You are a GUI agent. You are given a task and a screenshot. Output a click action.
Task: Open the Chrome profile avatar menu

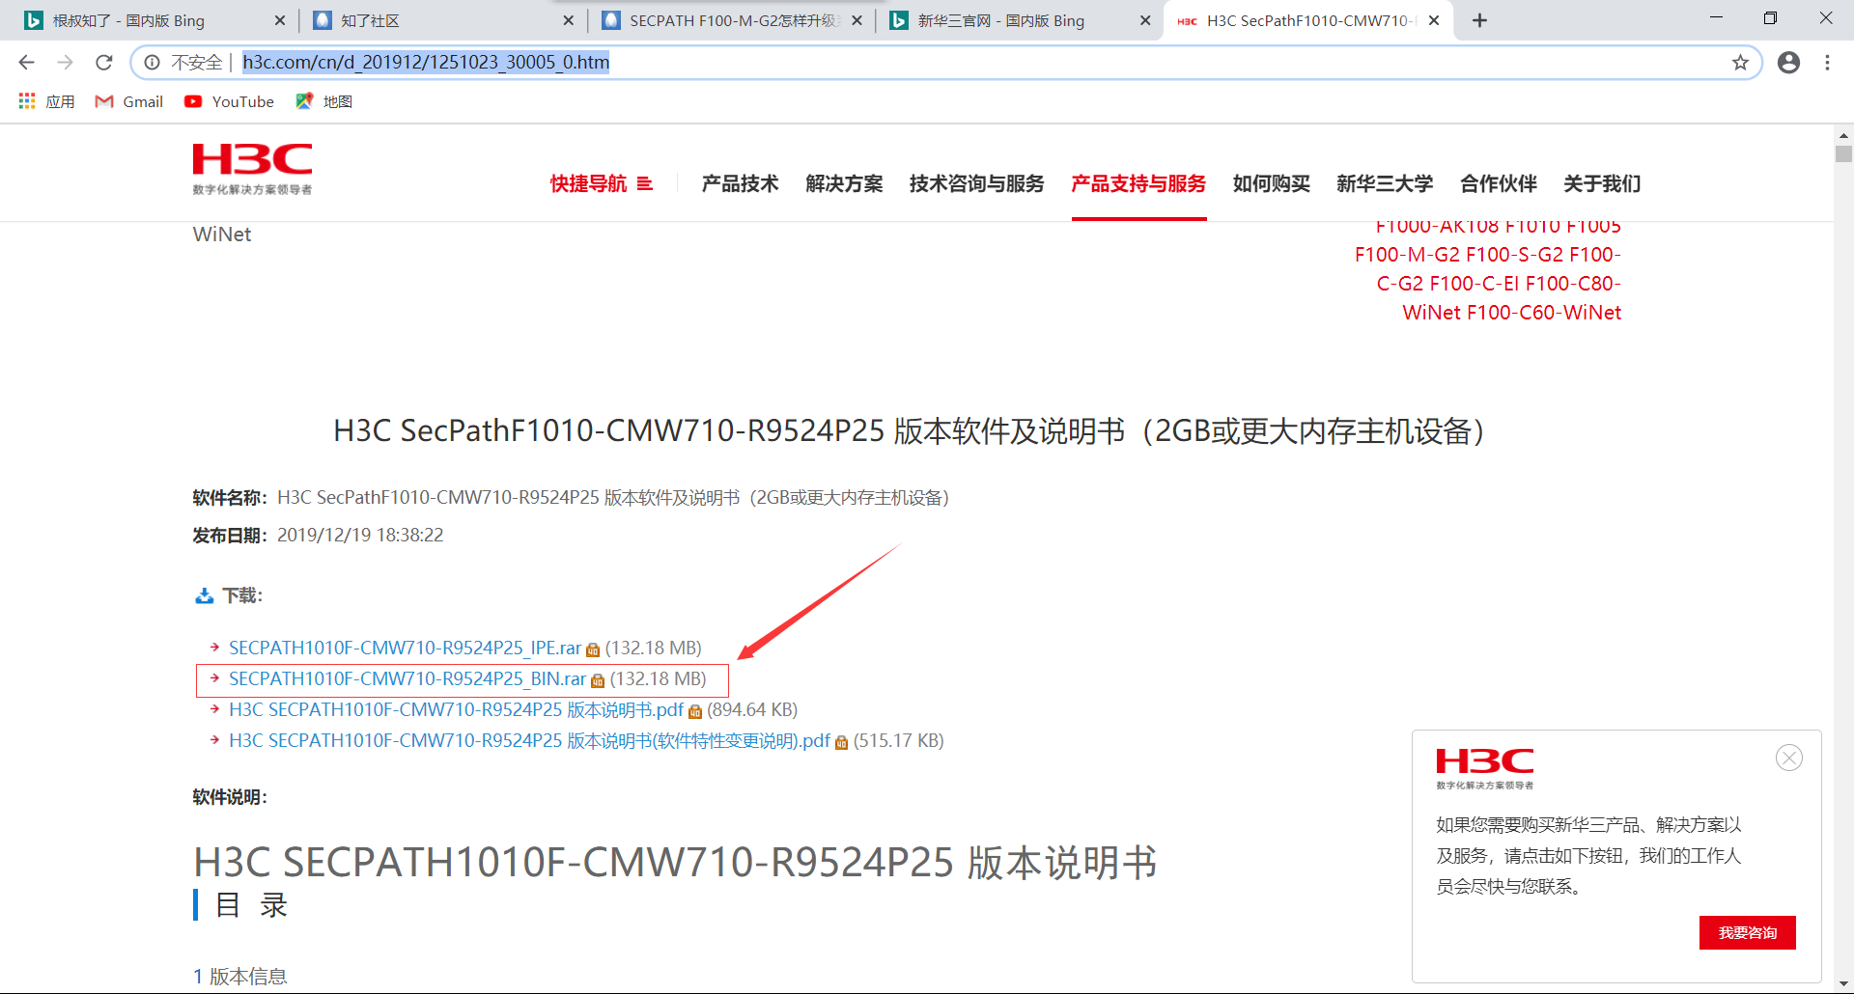1788,63
